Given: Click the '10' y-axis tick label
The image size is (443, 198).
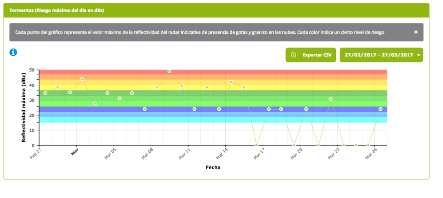Looking at the screenshot, I should coord(32,130).
